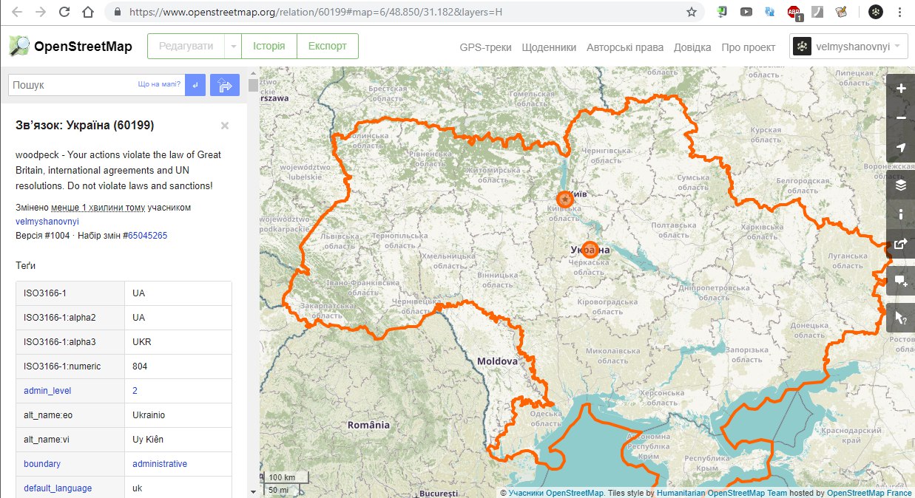Click the browser back arrow
915x498 pixels.
coord(17,12)
